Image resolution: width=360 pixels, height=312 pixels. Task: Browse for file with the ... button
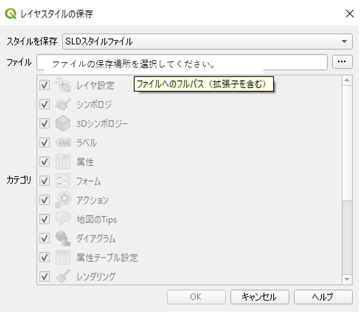click(342, 62)
